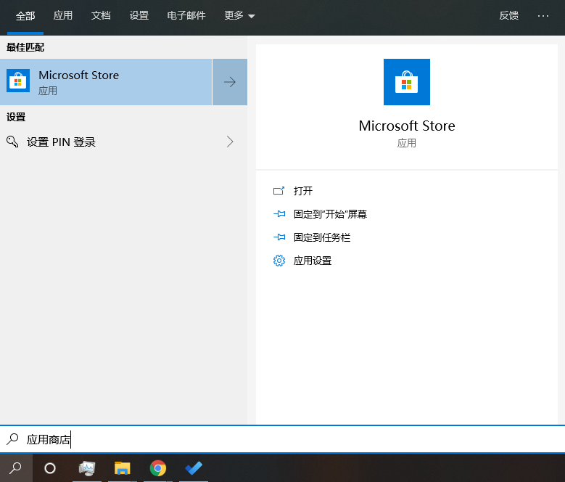Click the key icon beside 设置 PIN 登录
This screenshot has height=482, width=565.
tap(12, 142)
